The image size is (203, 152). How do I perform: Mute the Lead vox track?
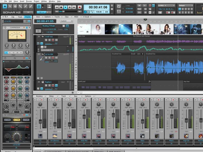click(46, 40)
